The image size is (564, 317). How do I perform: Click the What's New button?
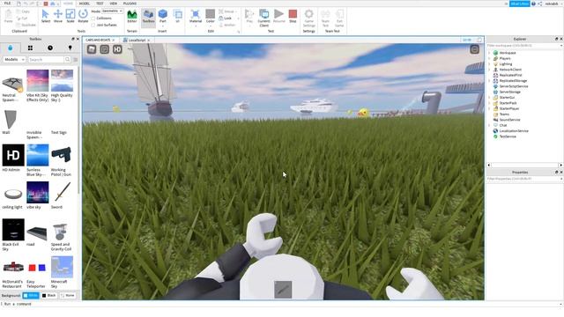(519, 4)
